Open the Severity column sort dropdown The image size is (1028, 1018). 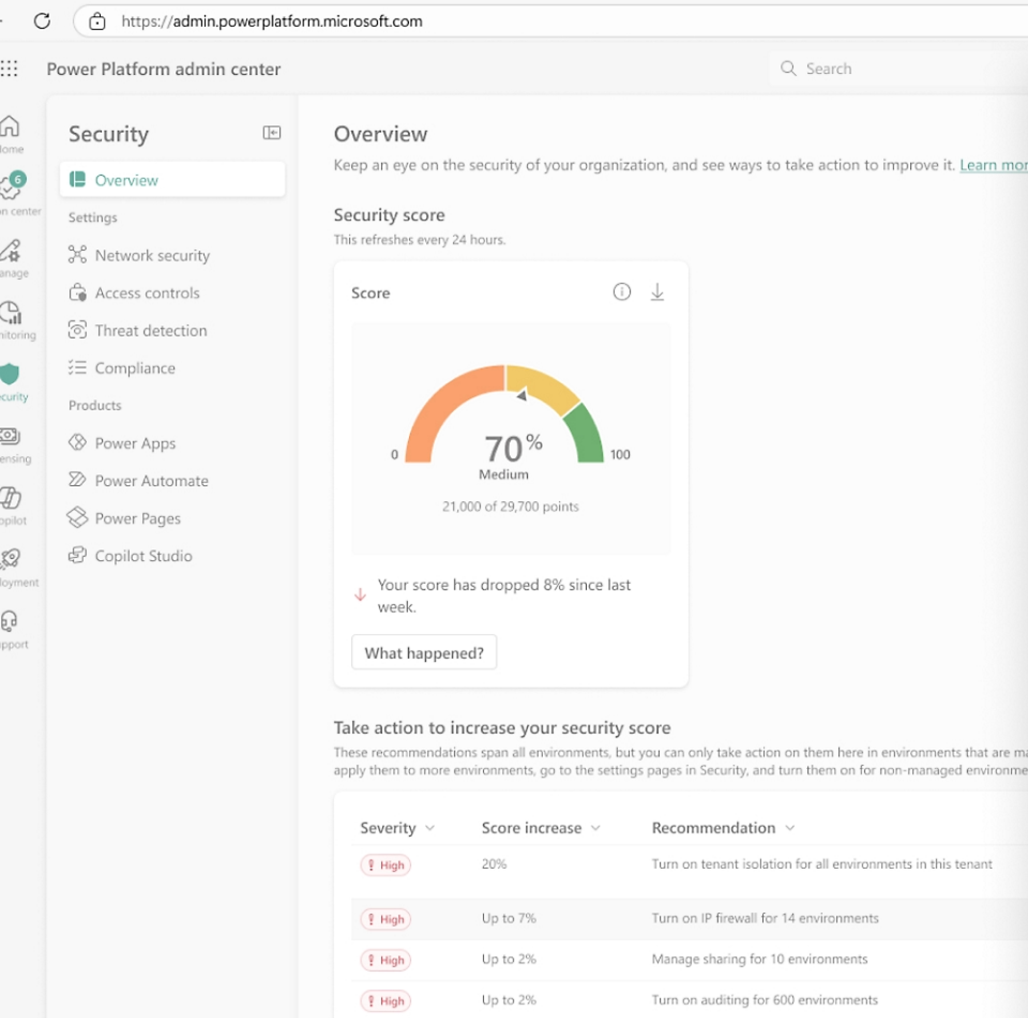tap(431, 828)
